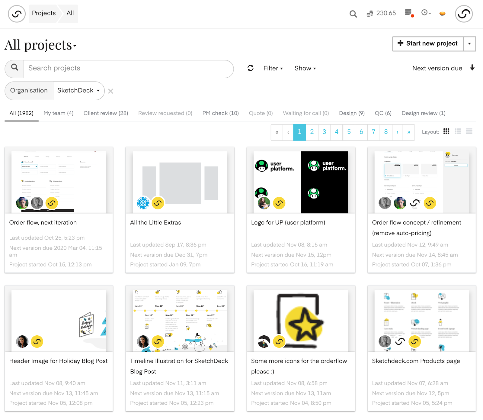Select the Quote (0) tab

click(x=261, y=113)
